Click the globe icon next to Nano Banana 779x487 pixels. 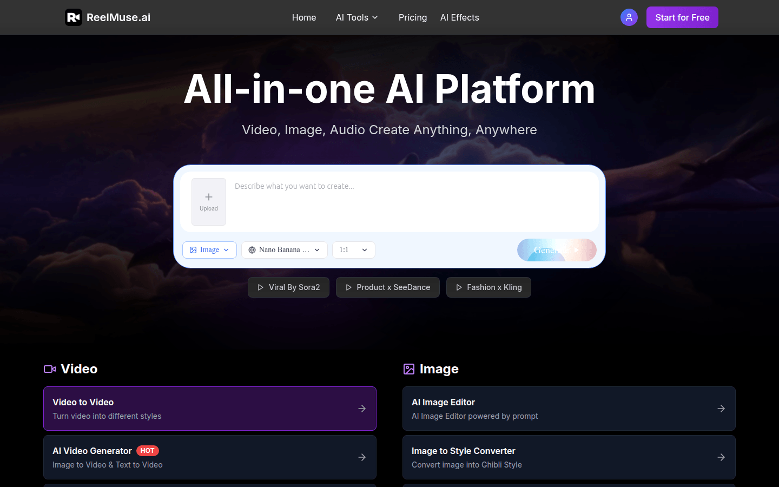[x=252, y=249]
